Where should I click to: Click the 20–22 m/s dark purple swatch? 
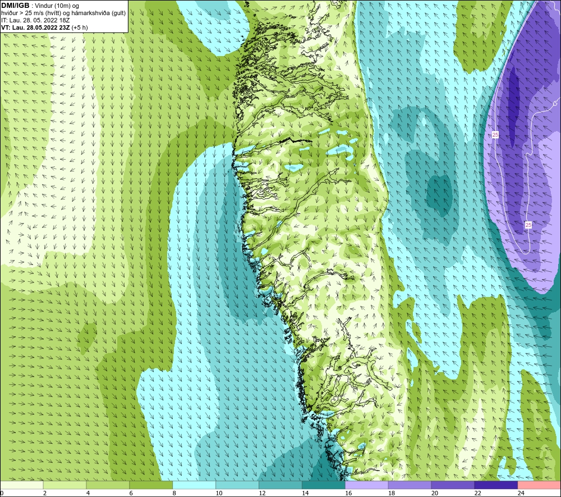(453, 485)
